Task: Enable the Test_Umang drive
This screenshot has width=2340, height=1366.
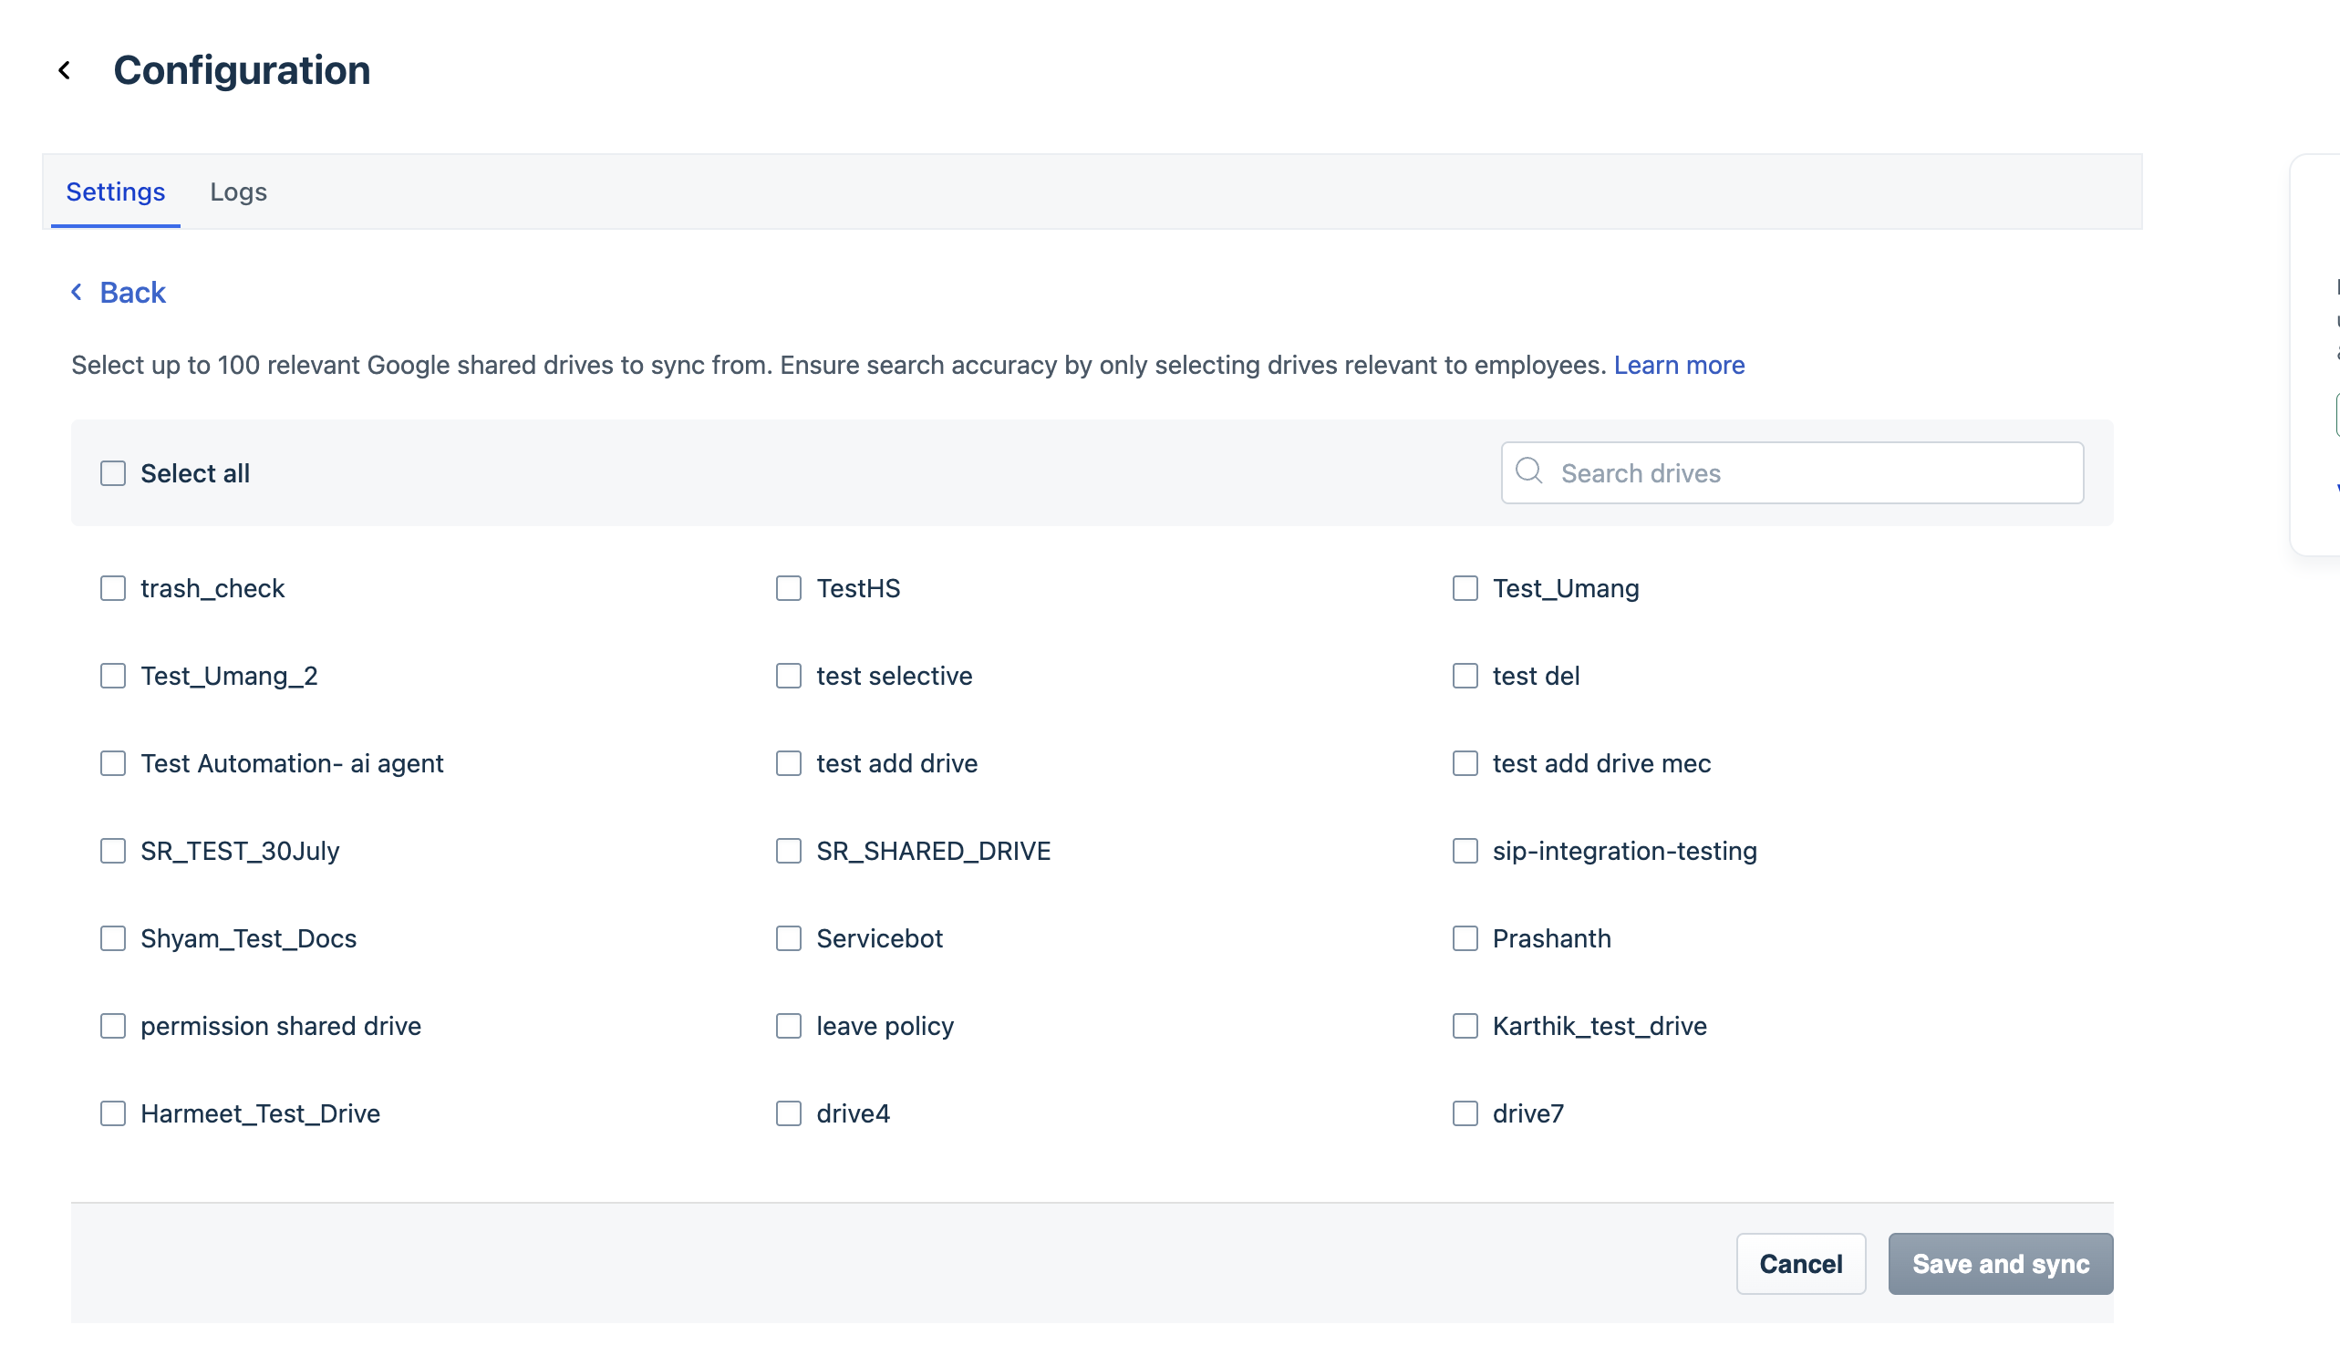Action: point(1465,589)
